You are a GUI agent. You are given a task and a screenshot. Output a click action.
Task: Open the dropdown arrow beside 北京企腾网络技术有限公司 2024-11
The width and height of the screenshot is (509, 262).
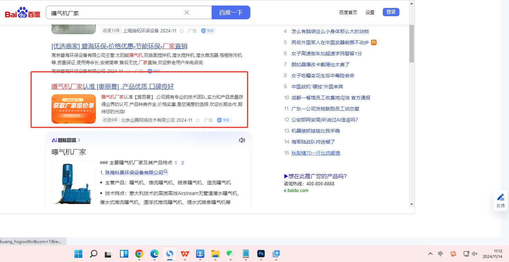tap(197, 120)
